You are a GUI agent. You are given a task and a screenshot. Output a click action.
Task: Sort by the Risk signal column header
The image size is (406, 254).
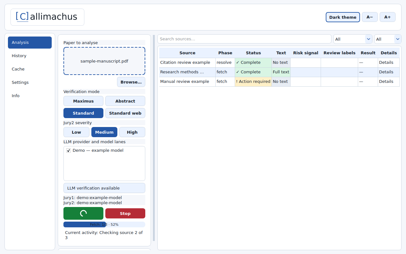point(306,53)
